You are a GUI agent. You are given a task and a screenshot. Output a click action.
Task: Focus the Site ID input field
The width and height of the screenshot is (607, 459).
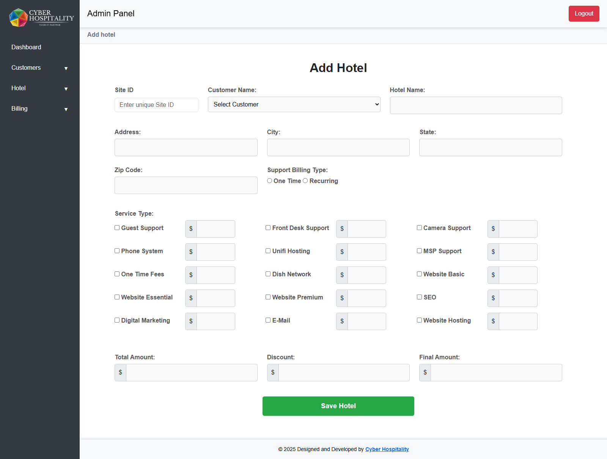click(x=156, y=105)
